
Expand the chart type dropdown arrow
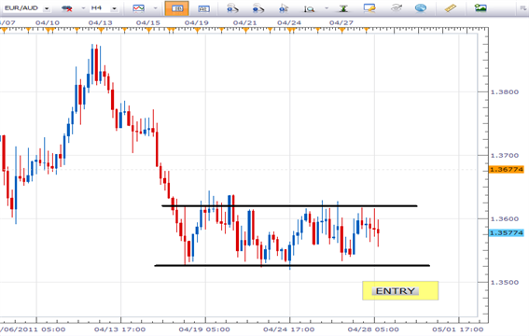pos(156,8)
